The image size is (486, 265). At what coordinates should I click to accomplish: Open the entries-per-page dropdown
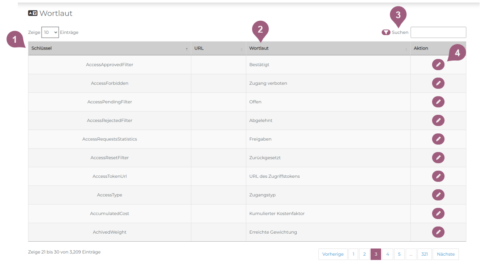click(50, 33)
